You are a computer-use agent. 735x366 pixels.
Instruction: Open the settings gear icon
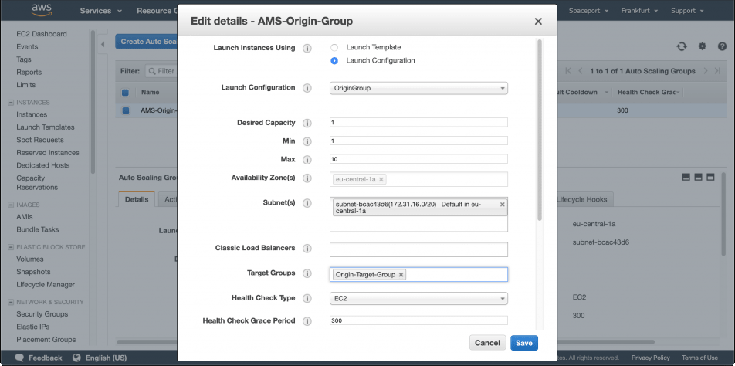[703, 46]
